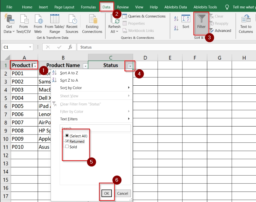This screenshot has height=202, width=256.
Task: Import data From Text/CSV
Action: [24, 24]
